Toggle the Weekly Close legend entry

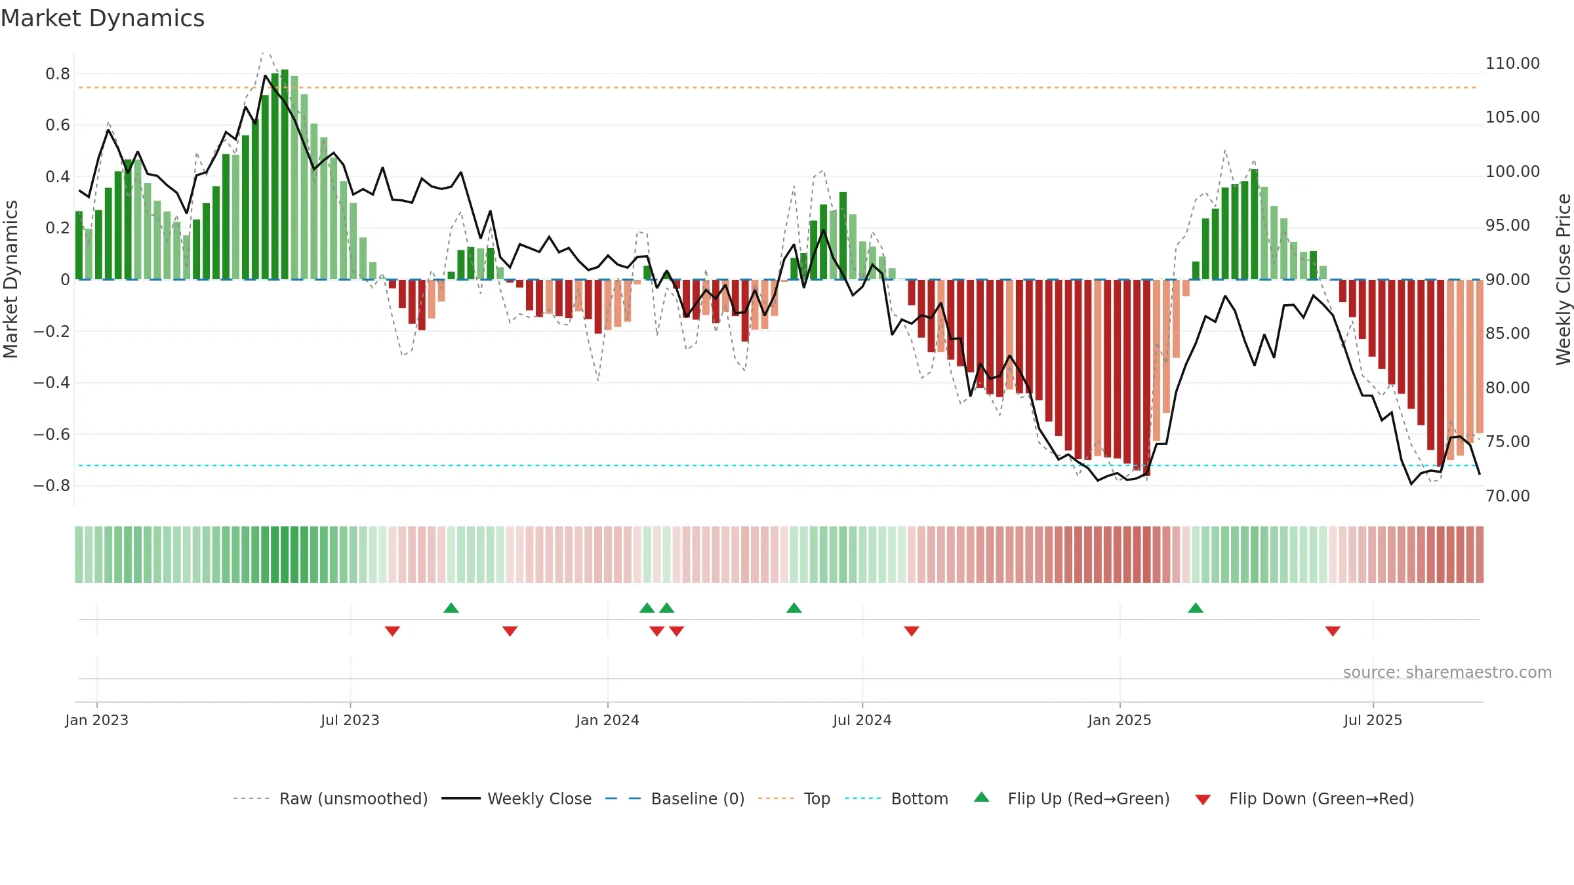pyautogui.click(x=517, y=798)
